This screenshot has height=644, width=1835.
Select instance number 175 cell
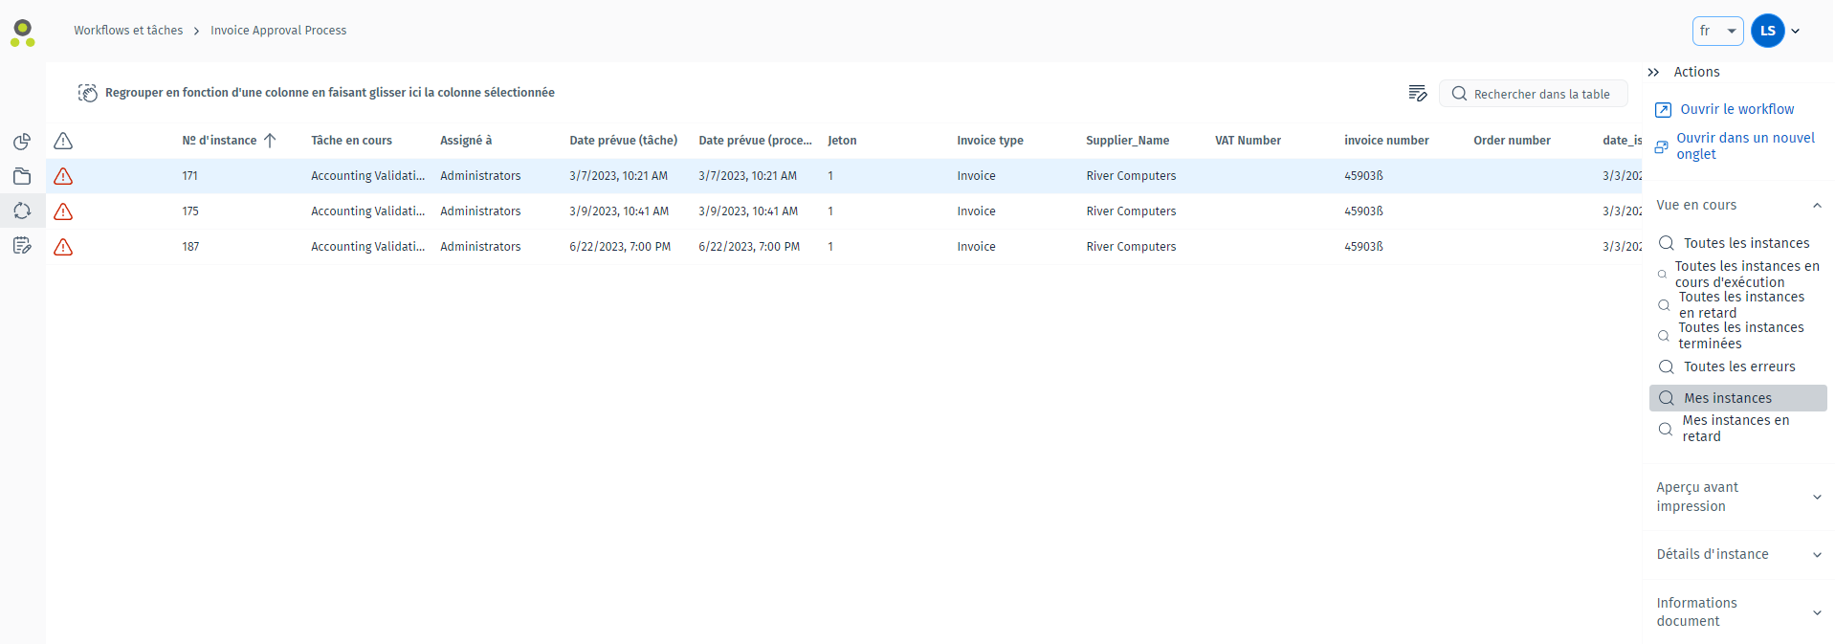coord(190,211)
